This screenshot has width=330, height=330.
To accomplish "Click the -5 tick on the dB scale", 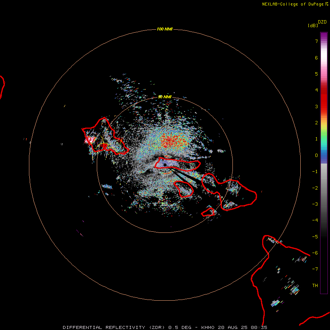I will tap(315, 237).
